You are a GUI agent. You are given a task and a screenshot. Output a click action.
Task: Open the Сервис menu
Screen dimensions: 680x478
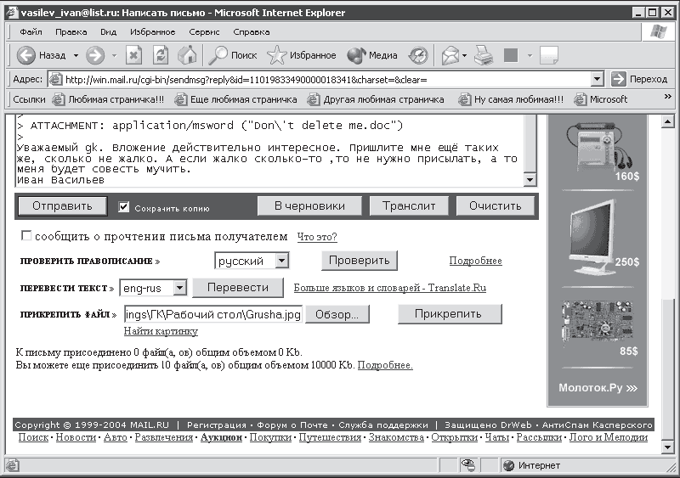point(204,32)
